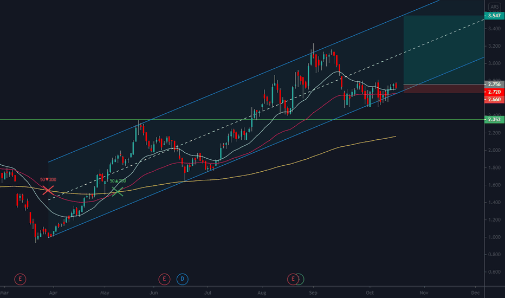Select the red stop-loss zone of long position

point(444,89)
